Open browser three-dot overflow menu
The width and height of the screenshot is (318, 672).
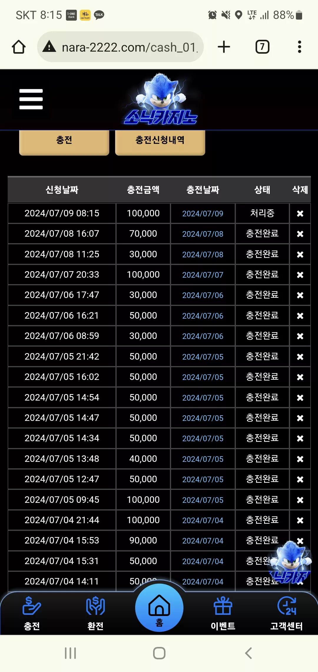299,47
